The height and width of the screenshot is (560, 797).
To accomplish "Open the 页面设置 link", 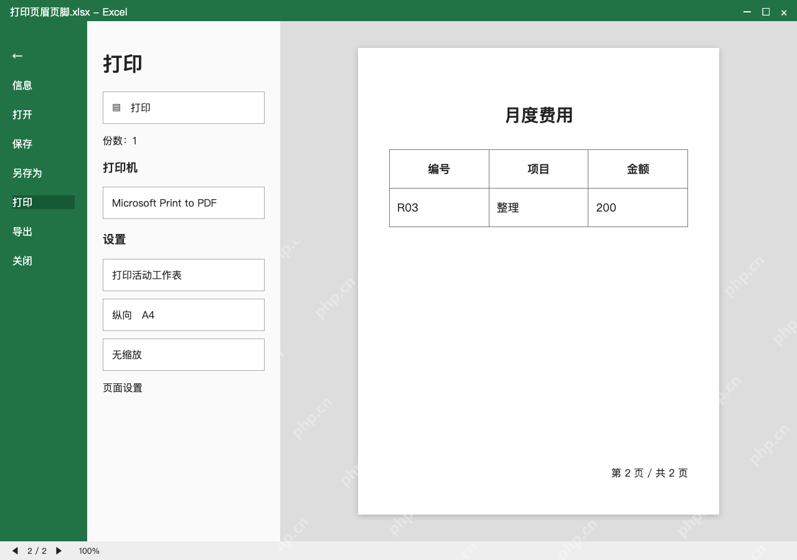I will pos(123,388).
